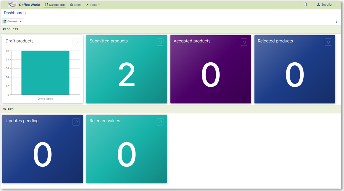Click the Dashboards page title

[x=15, y=13]
